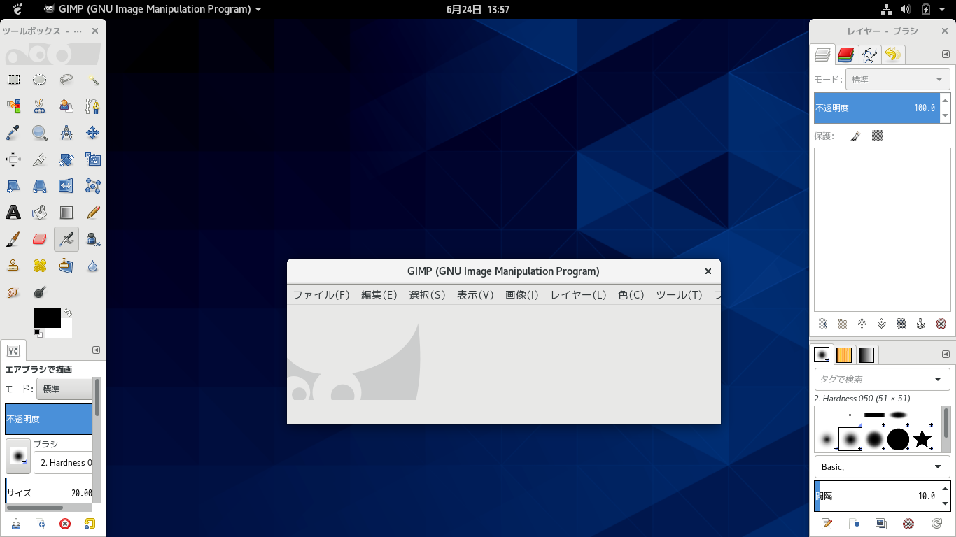Open the Basic, tag filter dropdown

pyautogui.click(x=882, y=466)
